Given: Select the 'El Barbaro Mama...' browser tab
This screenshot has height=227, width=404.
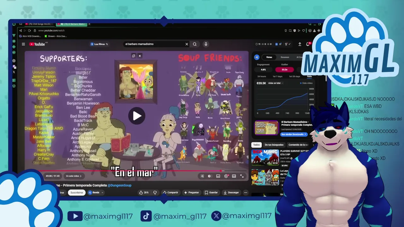Looking at the screenshot, I should [x=71, y=24].
